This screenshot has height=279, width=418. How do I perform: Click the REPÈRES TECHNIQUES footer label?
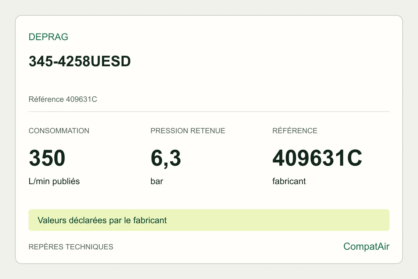point(71,247)
